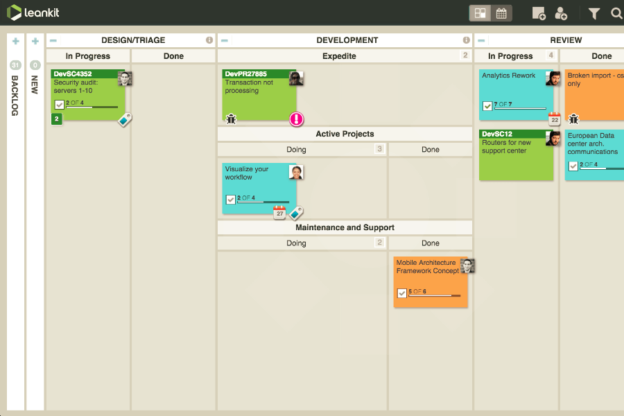
Task: Toggle task checkbox on Visualize your workflow card
Action: point(231,200)
